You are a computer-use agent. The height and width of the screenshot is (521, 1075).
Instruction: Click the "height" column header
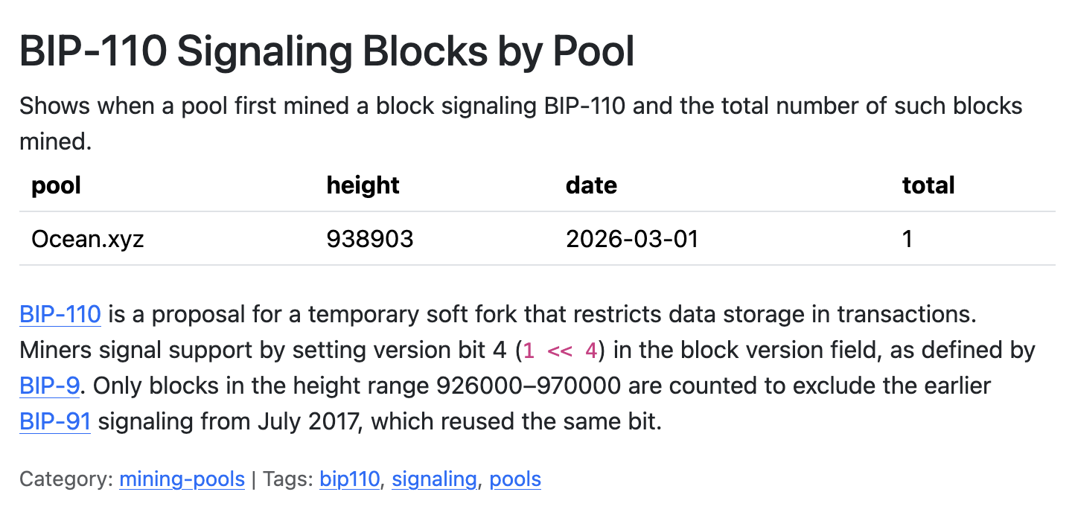363,185
